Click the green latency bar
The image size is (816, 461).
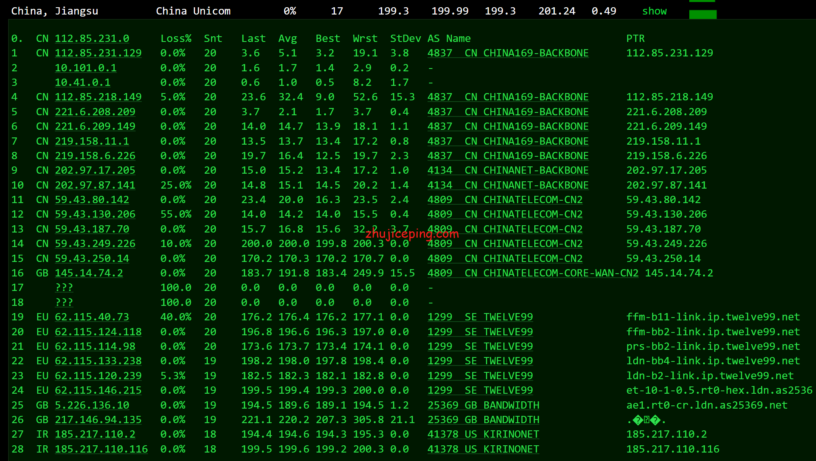[x=703, y=15]
